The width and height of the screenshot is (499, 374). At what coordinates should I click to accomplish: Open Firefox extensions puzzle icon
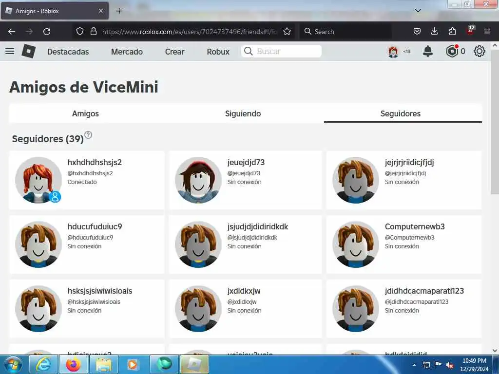[452, 31]
